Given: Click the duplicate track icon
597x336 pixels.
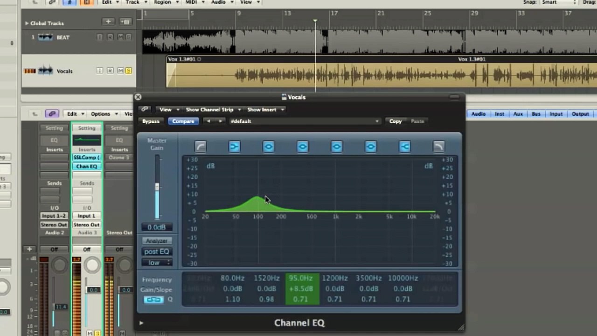Looking at the screenshot, I should click(x=125, y=22).
